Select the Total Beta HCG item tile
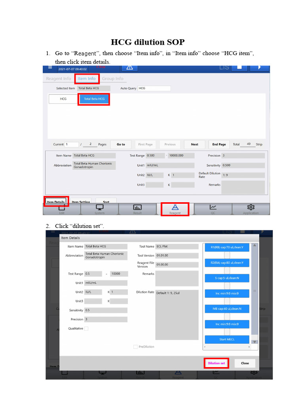Screen dimensions: 304x406 (94, 99)
